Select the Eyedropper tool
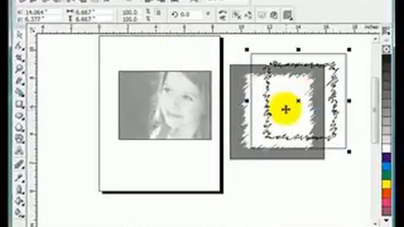Screen dimensions: 404x227 [x=20, y=178]
